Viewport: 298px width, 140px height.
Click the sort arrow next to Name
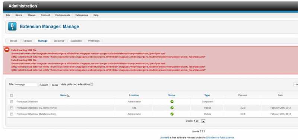[x=69, y=96]
